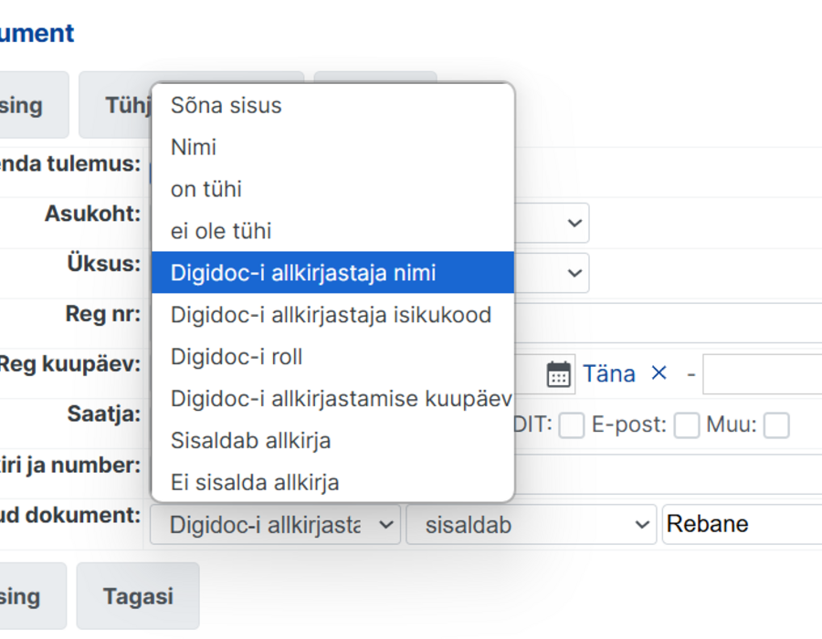822x639 pixels.
Task: Click the bottom 'sing' button beside Tagasi
Action: click(x=33, y=596)
